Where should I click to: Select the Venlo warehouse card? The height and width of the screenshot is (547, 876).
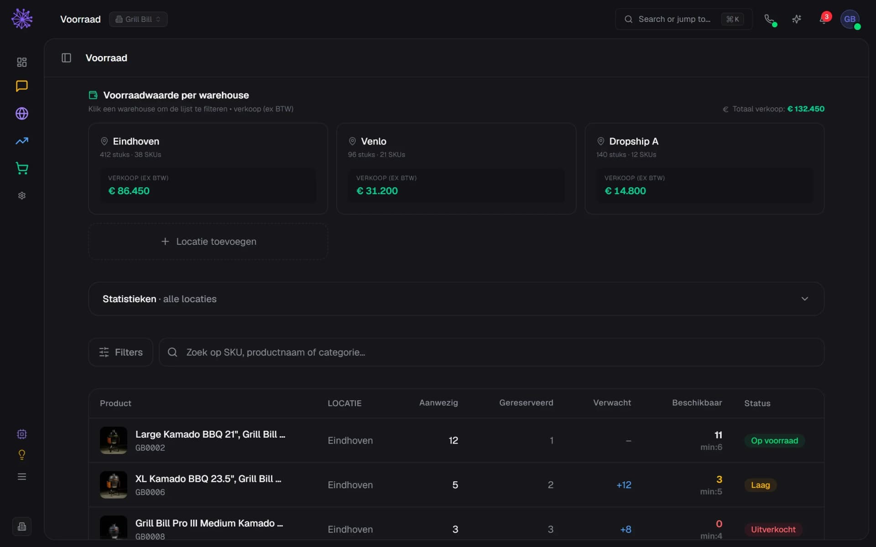click(456, 169)
